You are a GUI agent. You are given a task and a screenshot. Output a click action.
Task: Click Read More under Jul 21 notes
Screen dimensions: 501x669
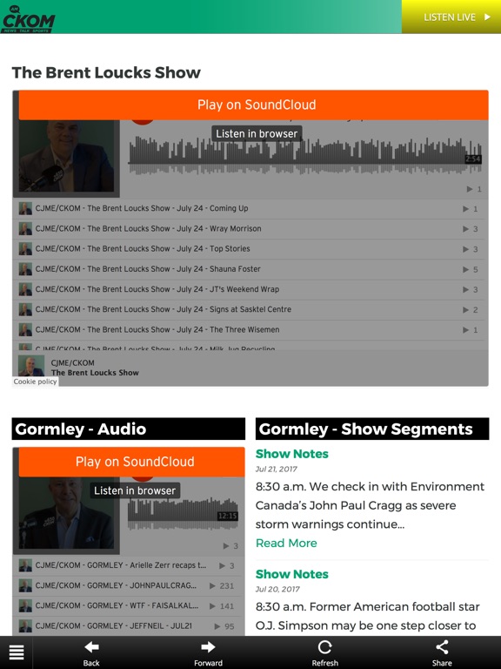[286, 544]
